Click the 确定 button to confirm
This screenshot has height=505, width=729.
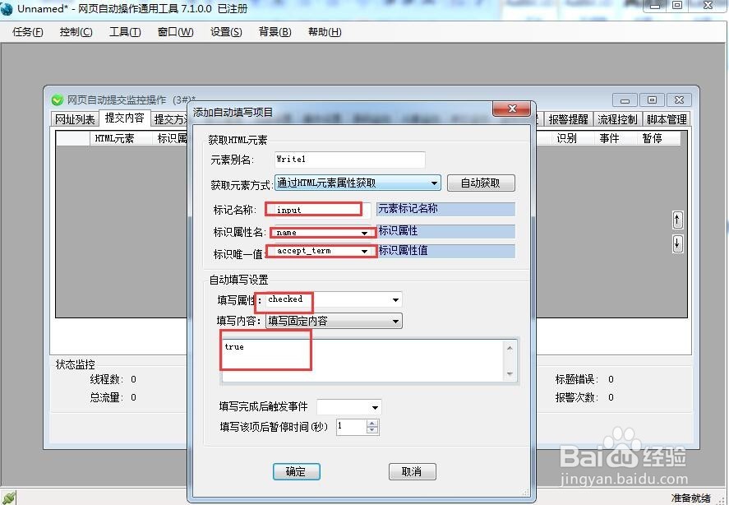tap(297, 471)
